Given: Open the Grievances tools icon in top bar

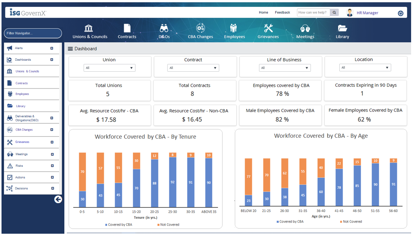Looking at the screenshot, I should click(268, 29).
